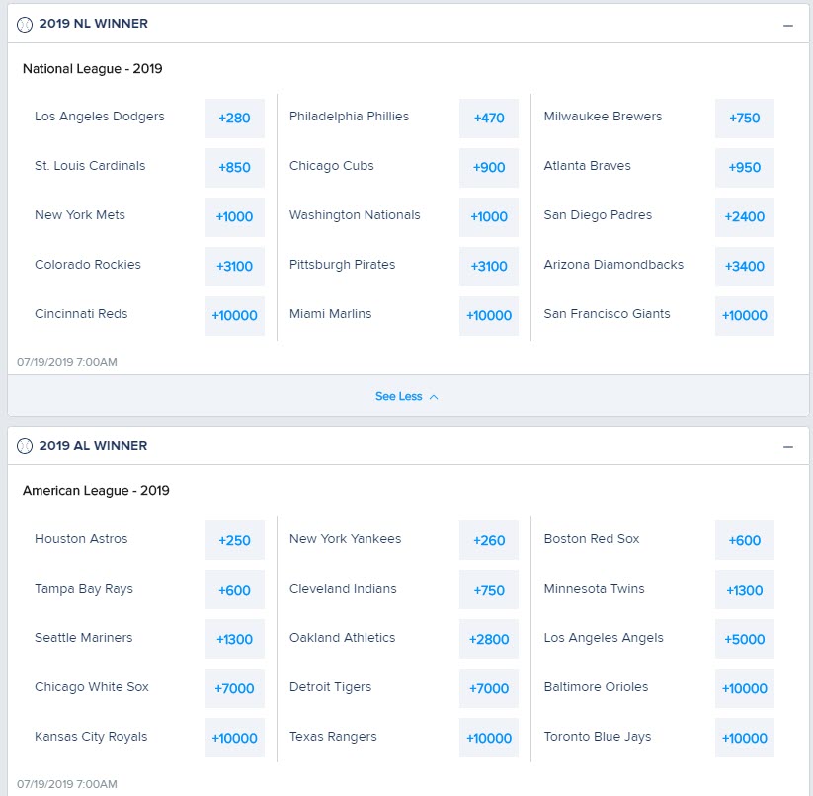Click the 'New York Yankees' team name
This screenshot has height=796, width=813.
(346, 539)
